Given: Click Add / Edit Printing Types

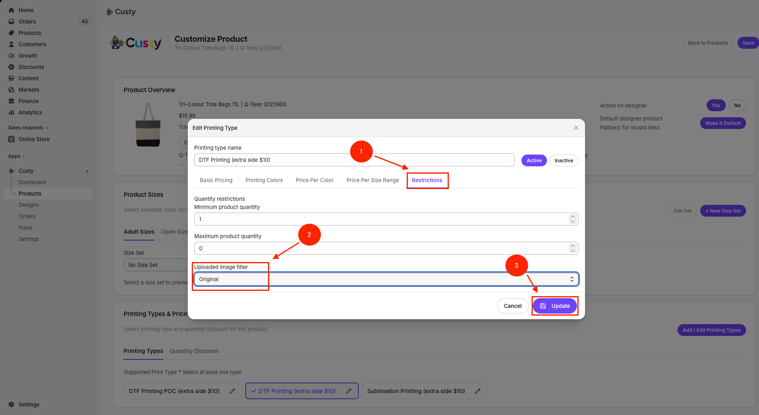Looking at the screenshot, I should click(712, 330).
